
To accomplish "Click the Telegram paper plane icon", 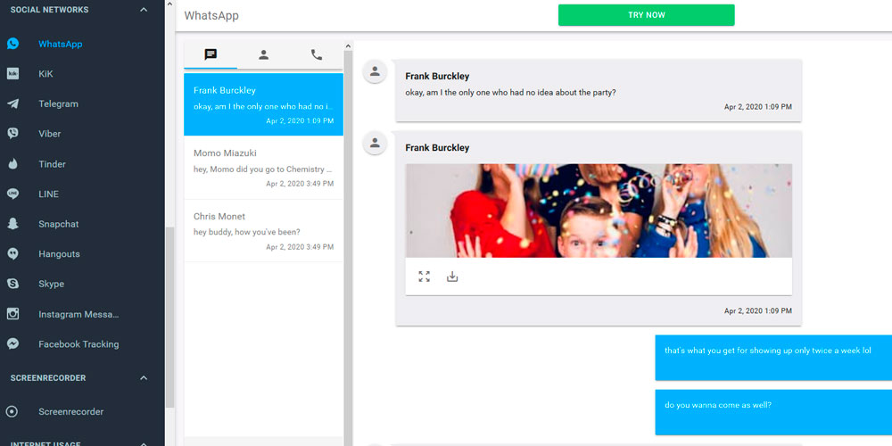I will pos(12,104).
